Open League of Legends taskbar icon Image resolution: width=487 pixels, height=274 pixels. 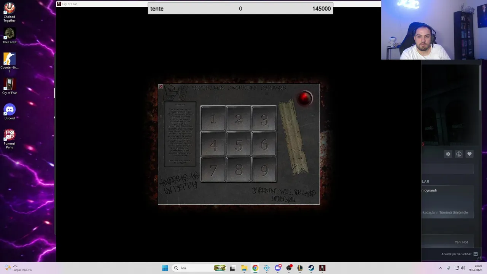[x=300, y=268]
